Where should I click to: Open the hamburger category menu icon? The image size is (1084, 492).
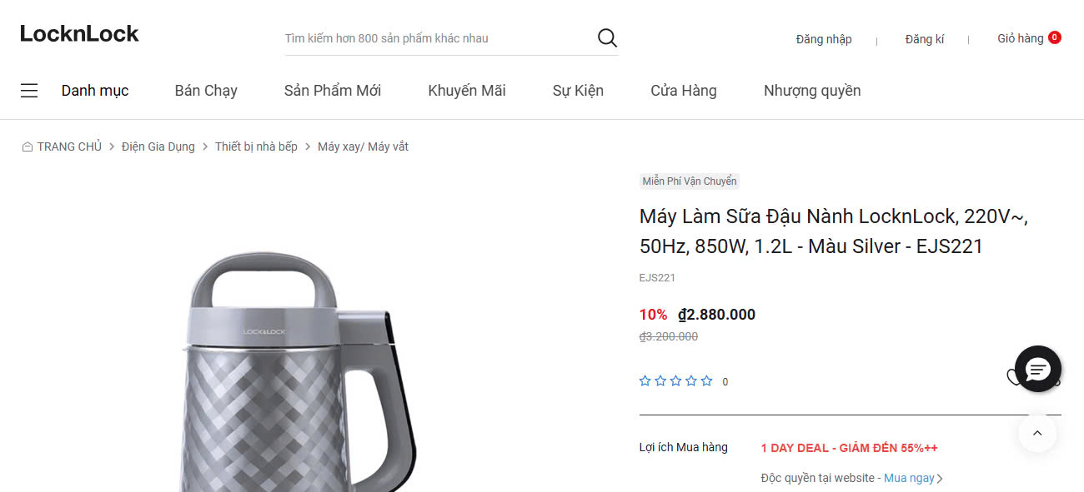click(29, 91)
